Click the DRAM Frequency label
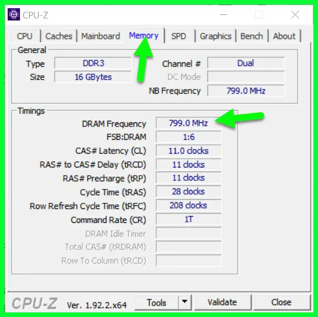The height and width of the screenshot is (317, 318). tap(114, 124)
